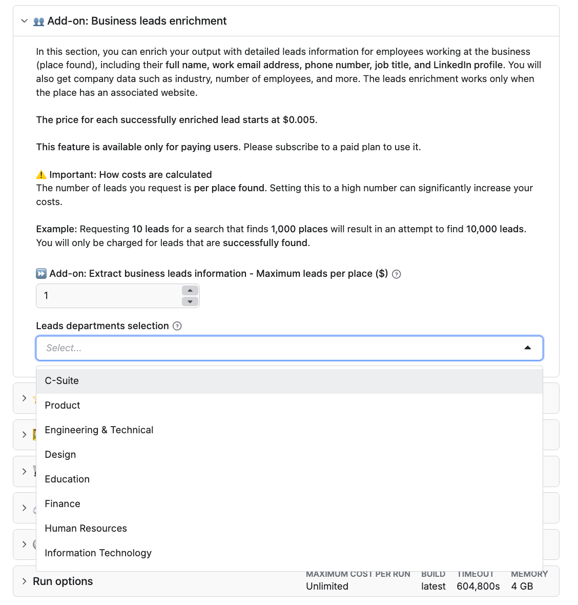The width and height of the screenshot is (578, 605).
Task: Select Finance from the department options
Action: pyautogui.click(x=63, y=503)
